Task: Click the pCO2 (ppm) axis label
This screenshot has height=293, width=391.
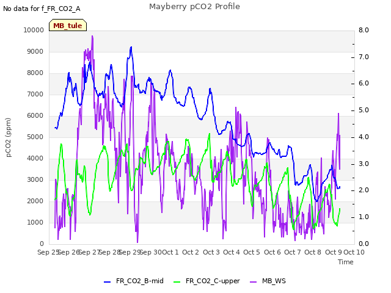Action: [8, 137]
